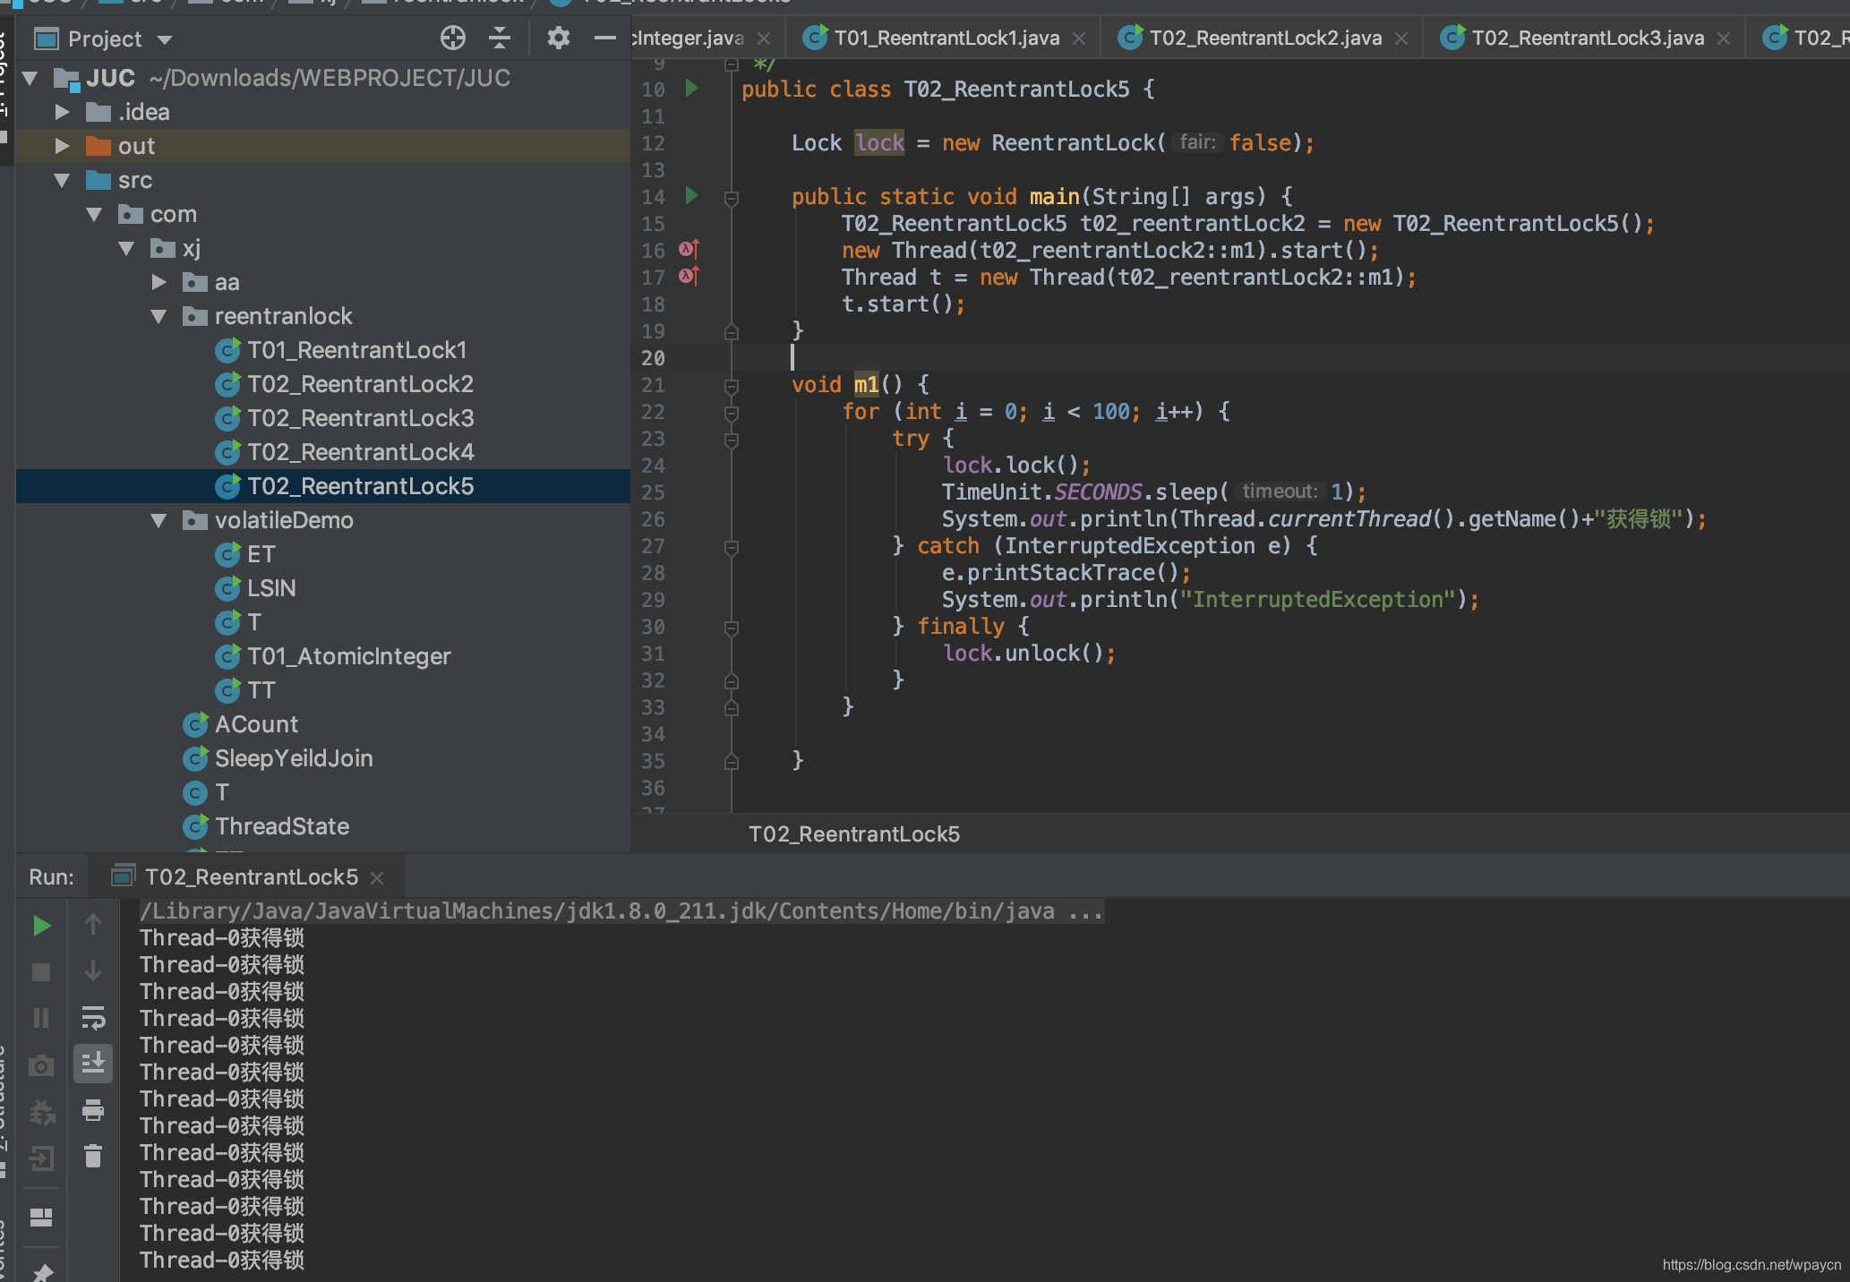Click the down arrow in Run toolbar
The image size is (1850, 1282).
(x=93, y=970)
